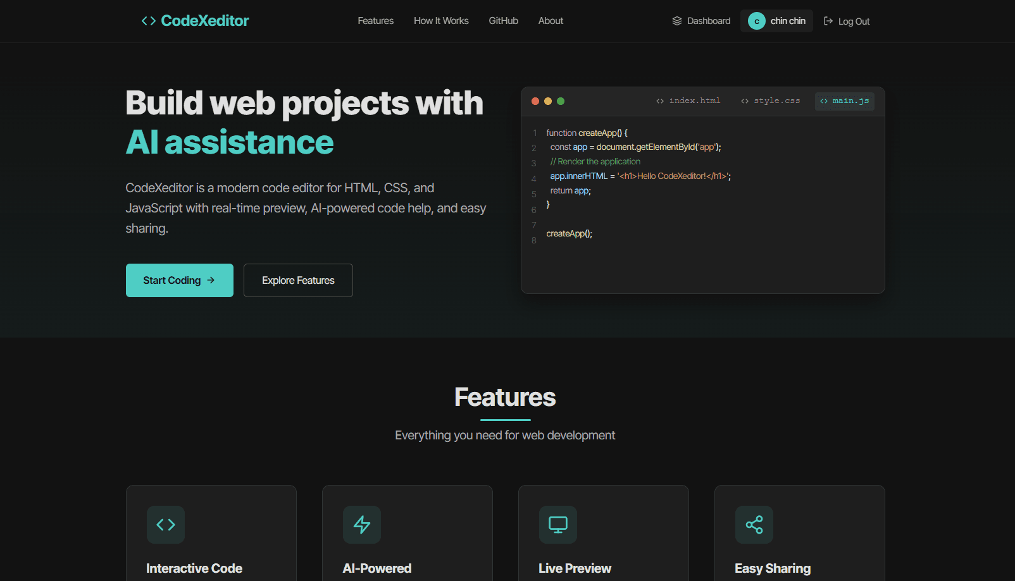Click the Explore Features button
Image resolution: width=1015 pixels, height=581 pixels.
tap(298, 280)
